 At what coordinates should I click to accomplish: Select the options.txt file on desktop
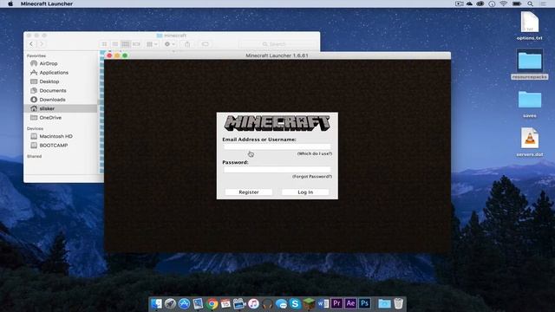point(530,26)
